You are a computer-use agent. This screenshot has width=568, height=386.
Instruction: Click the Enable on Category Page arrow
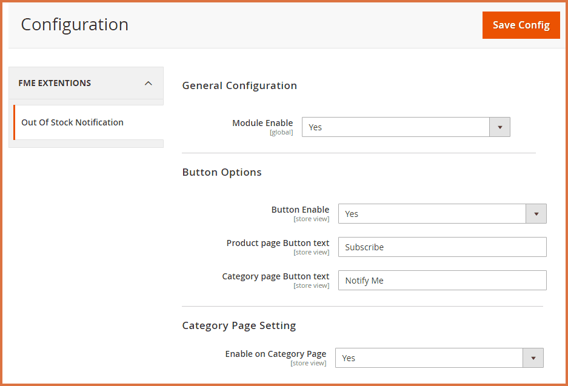click(x=533, y=358)
